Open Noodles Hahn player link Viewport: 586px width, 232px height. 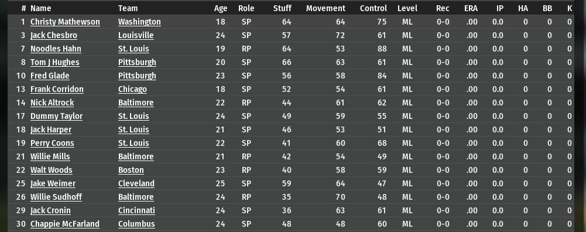pos(56,49)
